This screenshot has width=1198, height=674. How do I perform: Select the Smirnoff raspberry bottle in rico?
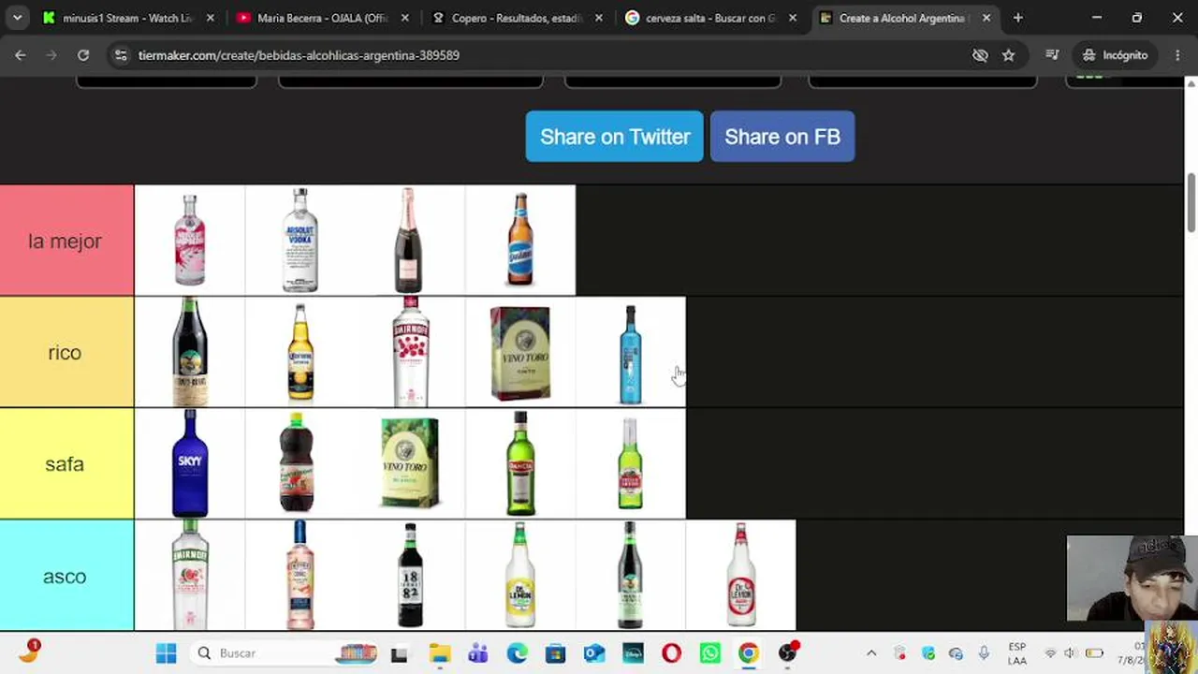(x=410, y=353)
